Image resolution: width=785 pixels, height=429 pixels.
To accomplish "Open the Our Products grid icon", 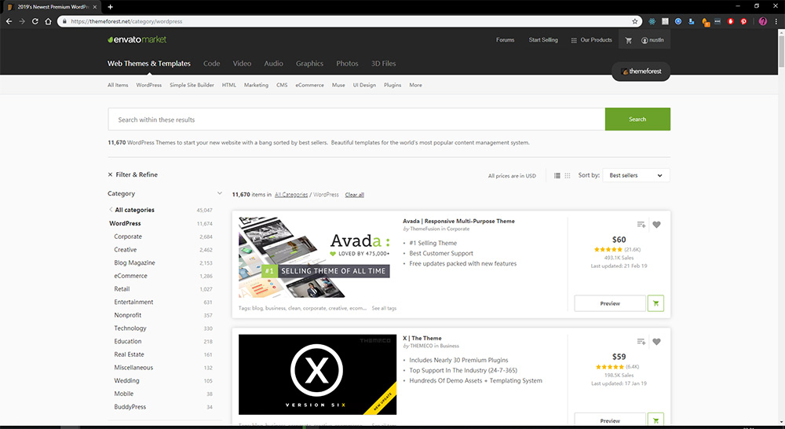I will pos(574,40).
